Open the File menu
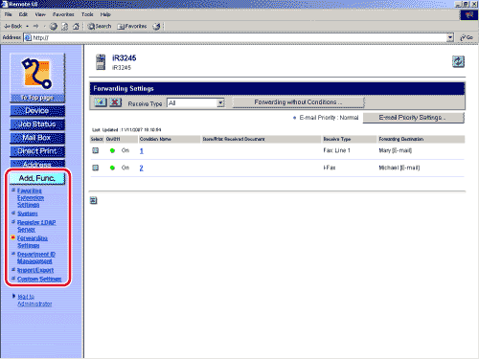This screenshot has height=359, width=479. coord(8,14)
